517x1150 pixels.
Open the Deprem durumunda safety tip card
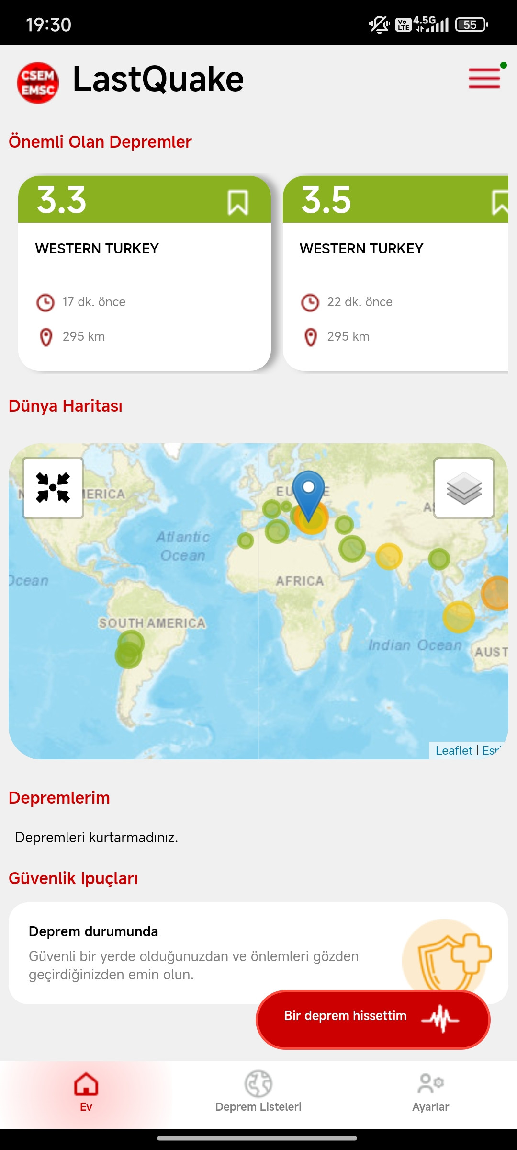point(201,953)
